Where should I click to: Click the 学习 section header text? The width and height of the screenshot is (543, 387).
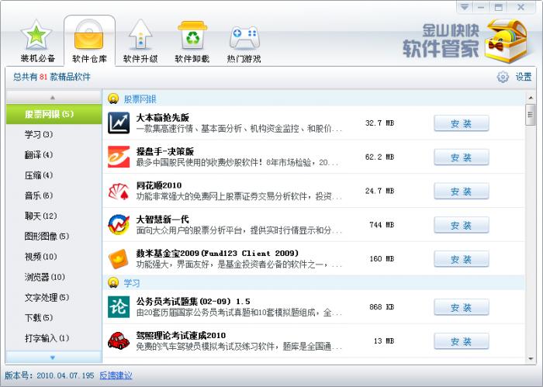pos(132,283)
